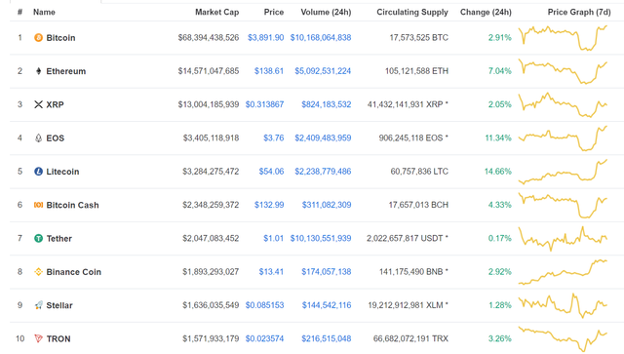This screenshot has width=624, height=354.
Task: Open Tether 7-day price graph
Action: tap(563, 239)
